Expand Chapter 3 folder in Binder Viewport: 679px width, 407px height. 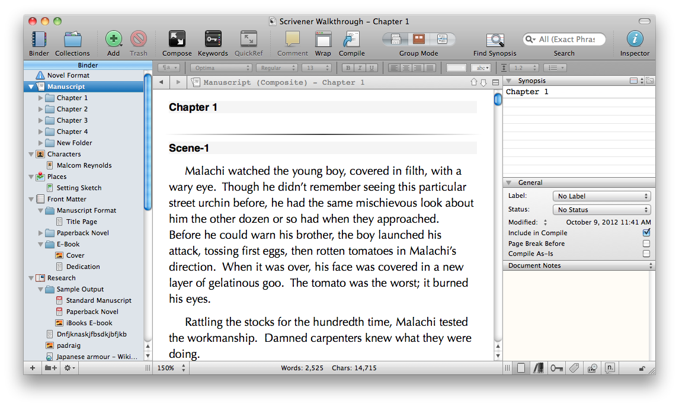(40, 120)
